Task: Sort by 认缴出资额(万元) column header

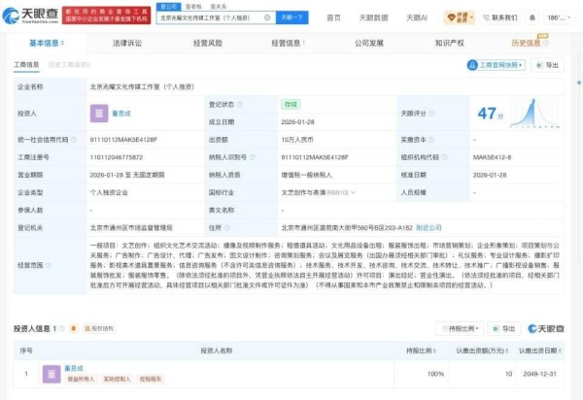Action: [x=482, y=350]
